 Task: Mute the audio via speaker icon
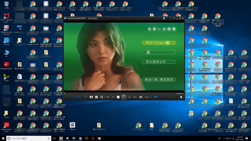tap(141, 97)
